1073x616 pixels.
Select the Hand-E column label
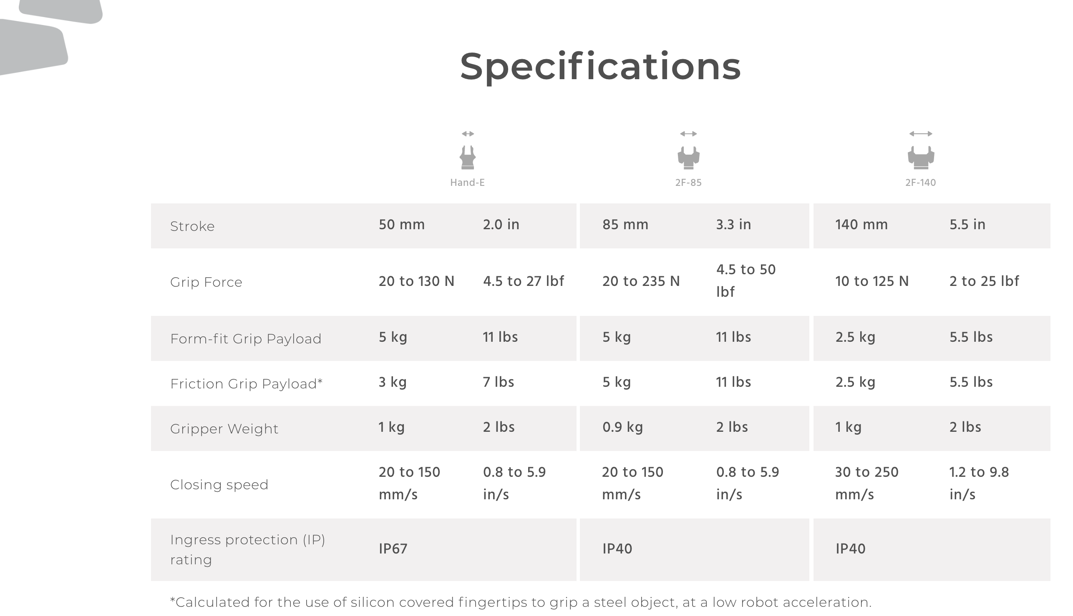[468, 183]
